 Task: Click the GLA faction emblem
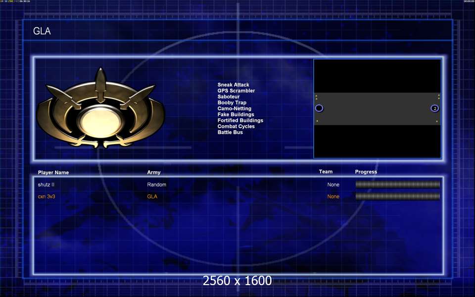100,108
